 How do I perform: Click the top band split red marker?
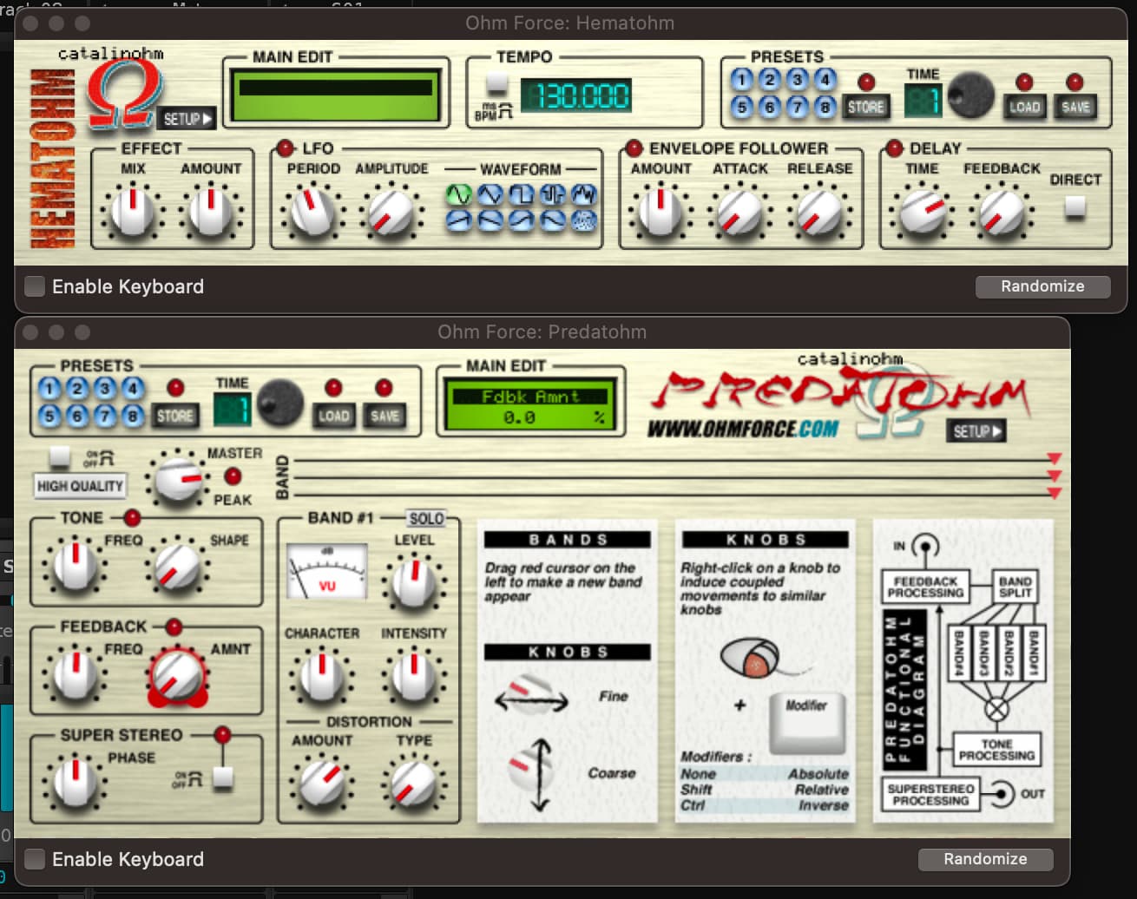1054,458
